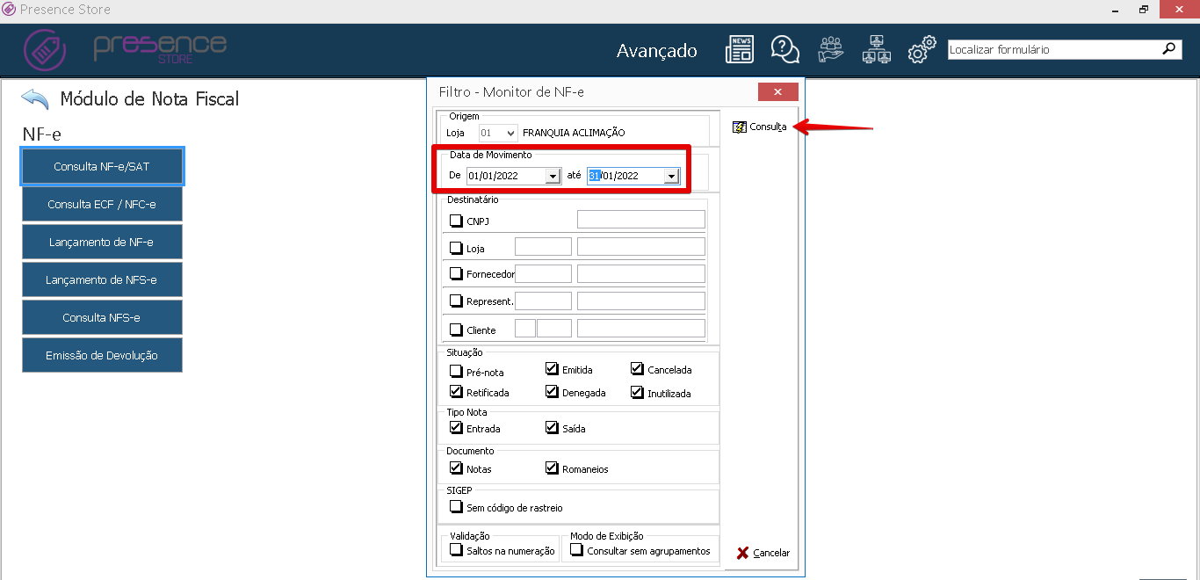Viewport: 1200px width, 580px height.
Task: Open the De start date dropdown
Action: coord(553,176)
